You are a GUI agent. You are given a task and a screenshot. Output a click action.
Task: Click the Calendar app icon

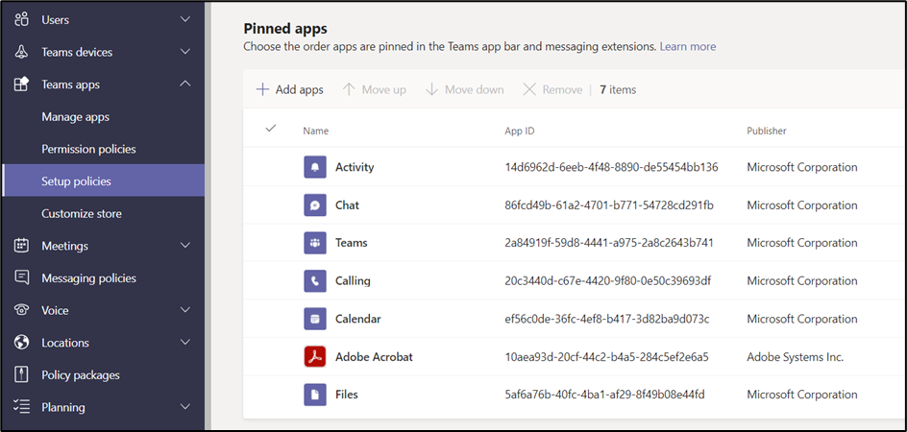point(315,319)
